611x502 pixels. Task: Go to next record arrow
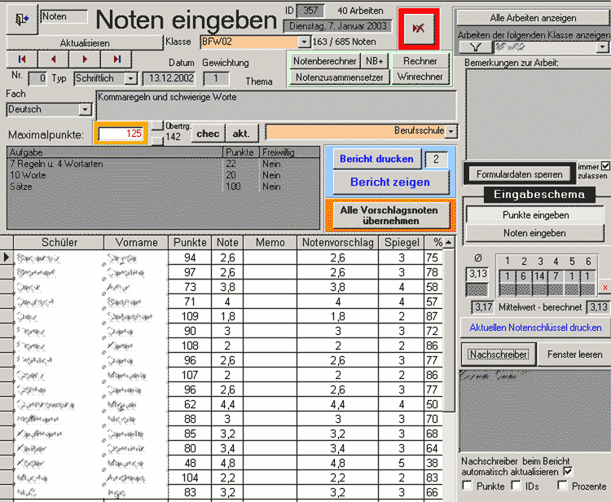pos(85,59)
